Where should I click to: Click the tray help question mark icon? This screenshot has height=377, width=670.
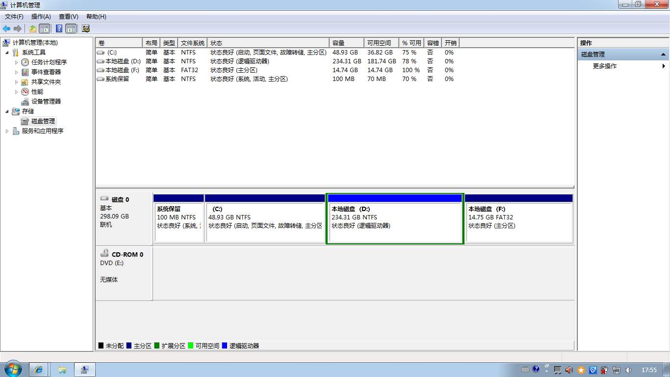[x=536, y=369]
